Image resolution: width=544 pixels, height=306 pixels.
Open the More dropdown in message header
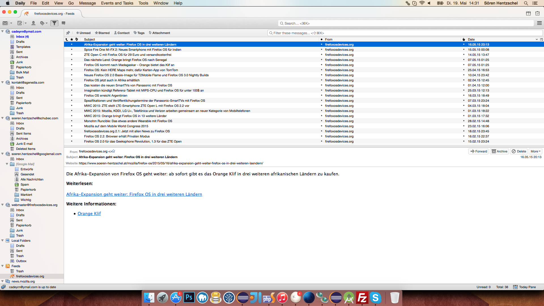[x=535, y=151]
